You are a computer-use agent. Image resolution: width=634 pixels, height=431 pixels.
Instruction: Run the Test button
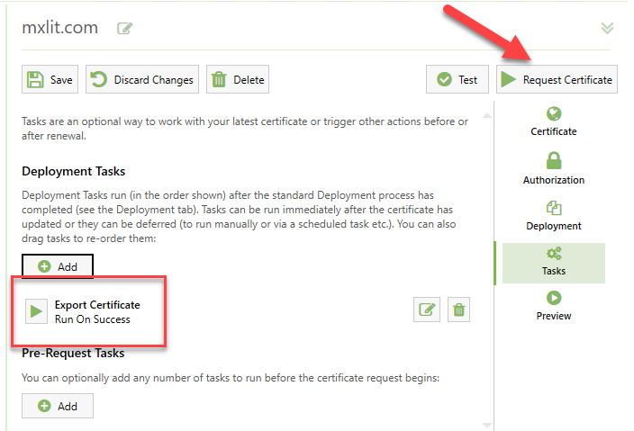click(457, 79)
